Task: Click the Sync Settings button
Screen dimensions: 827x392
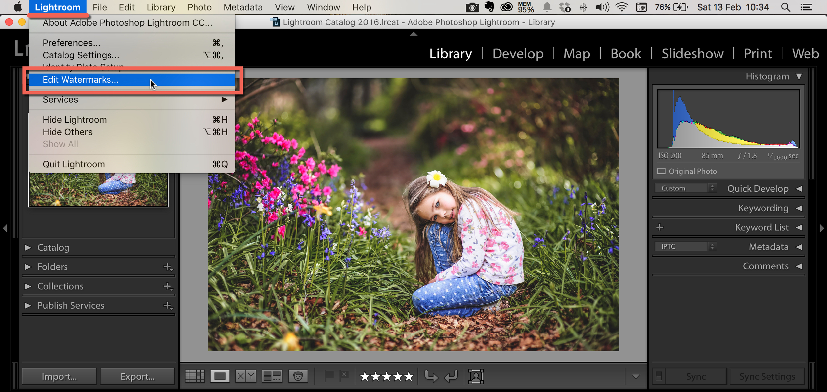Action: click(767, 376)
